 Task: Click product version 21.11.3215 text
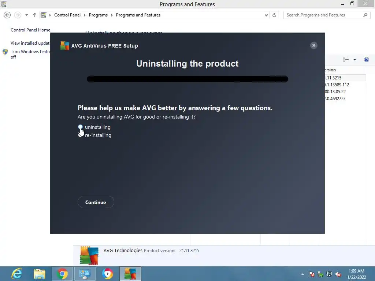coord(189,250)
